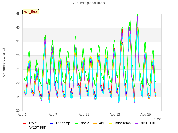
Task: Click the 45 y-axis tick label
Action: [18, 14]
